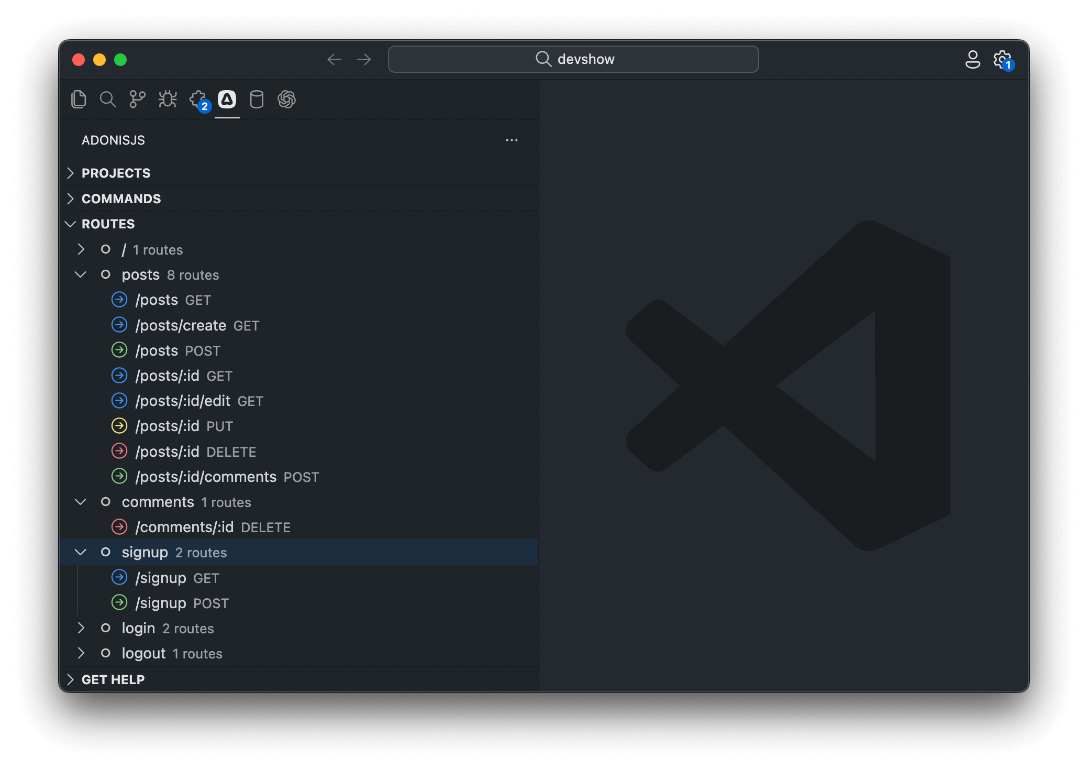Open the Search sidebar icon
Image resolution: width=1088 pixels, height=770 pixels.
tap(108, 100)
